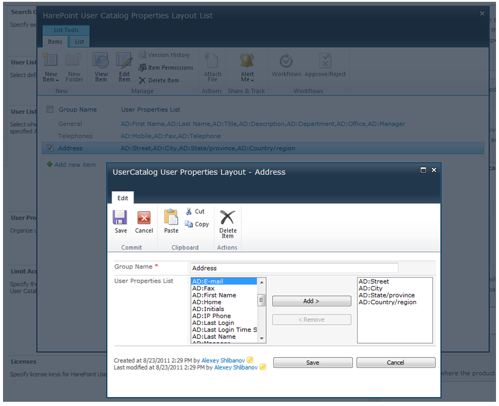Click the Group Name text field
This screenshot has width=499, height=406.
tap(294, 268)
